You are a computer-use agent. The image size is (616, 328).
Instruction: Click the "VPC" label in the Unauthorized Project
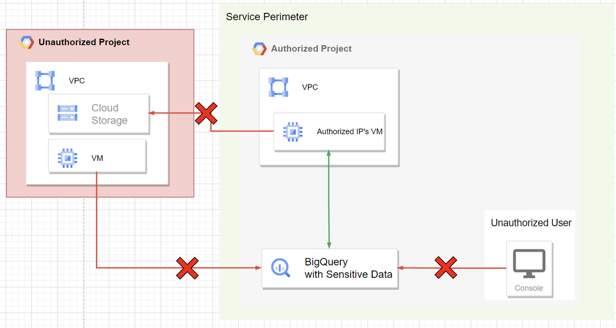(x=76, y=80)
